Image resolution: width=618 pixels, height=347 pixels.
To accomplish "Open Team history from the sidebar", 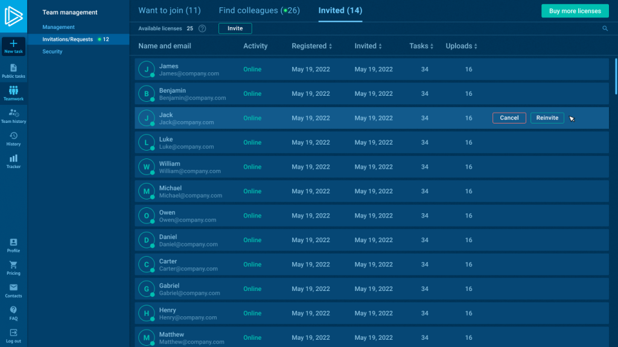I will (13, 113).
